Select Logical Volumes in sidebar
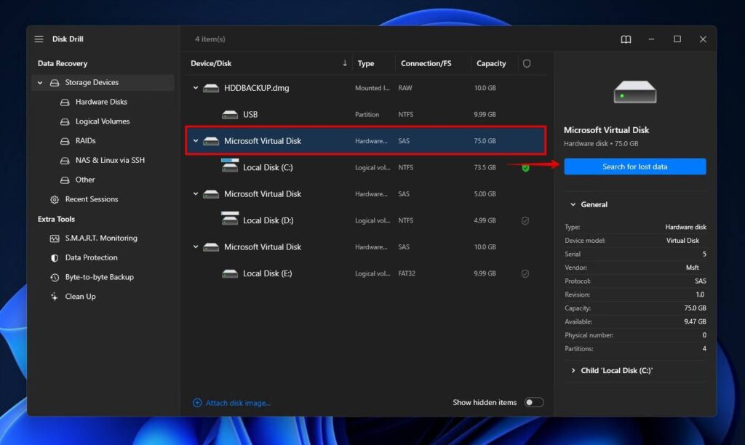Viewport: 745px width, 445px height. tap(103, 121)
